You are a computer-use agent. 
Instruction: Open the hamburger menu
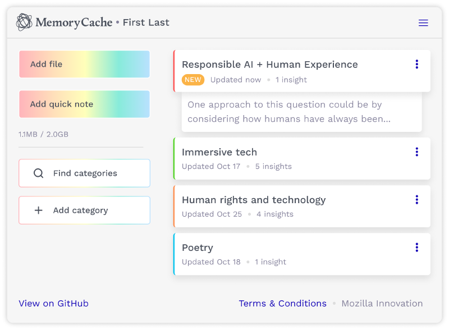423,23
